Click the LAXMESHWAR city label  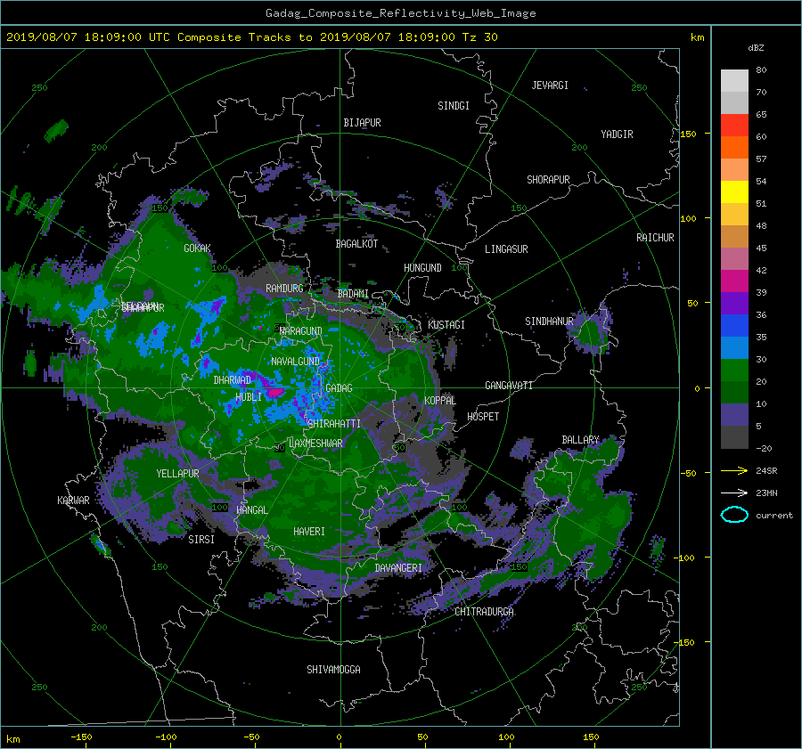(315, 444)
